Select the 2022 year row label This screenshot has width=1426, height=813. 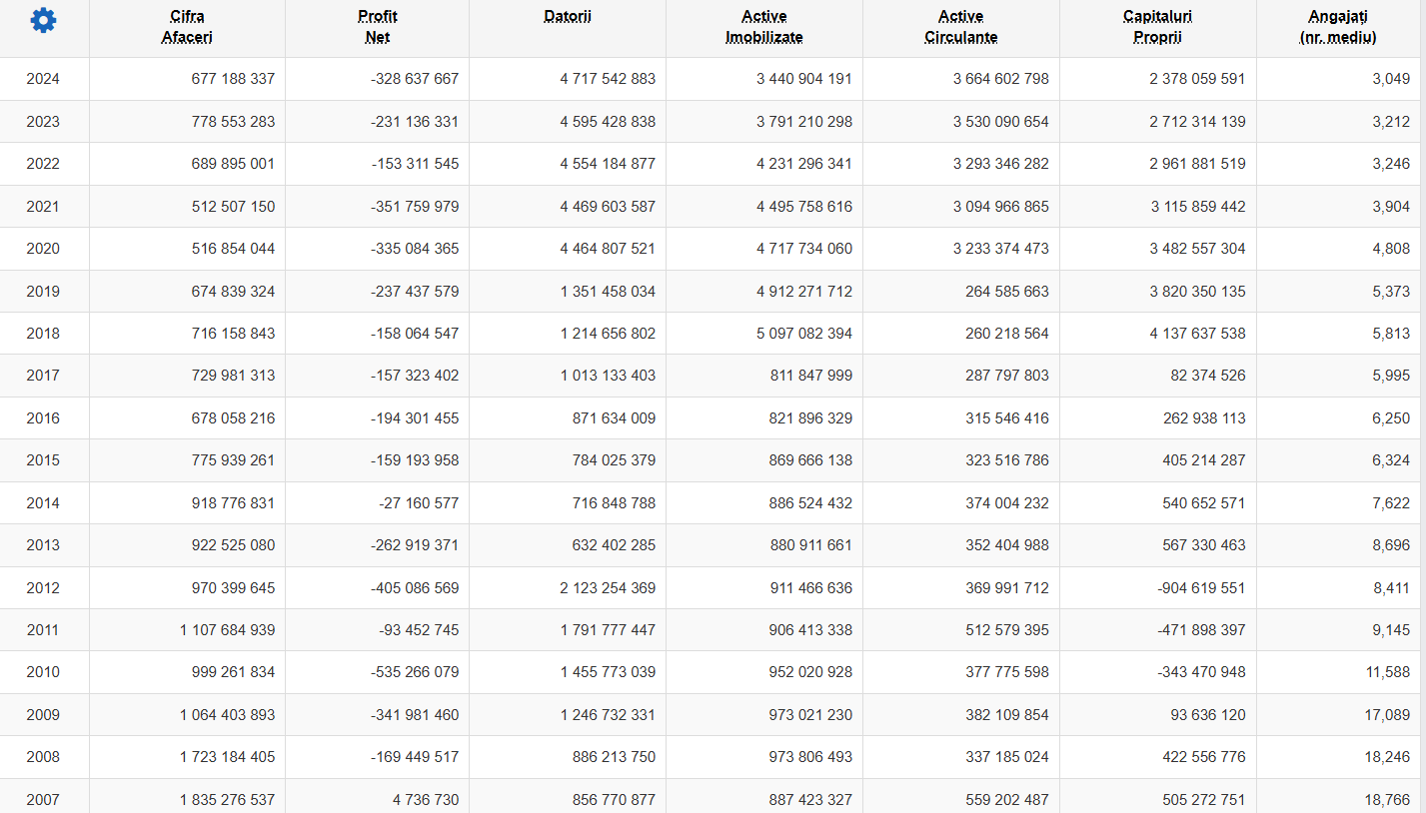point(43,164)
